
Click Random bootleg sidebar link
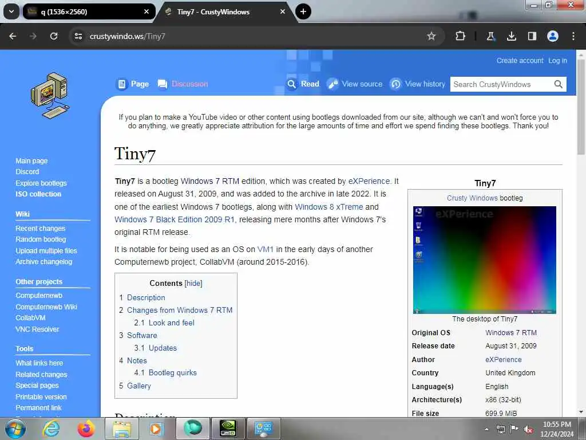click(41, 239)
